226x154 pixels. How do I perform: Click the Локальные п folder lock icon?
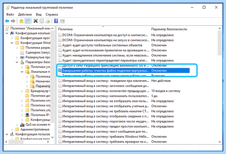coord(27,72)
